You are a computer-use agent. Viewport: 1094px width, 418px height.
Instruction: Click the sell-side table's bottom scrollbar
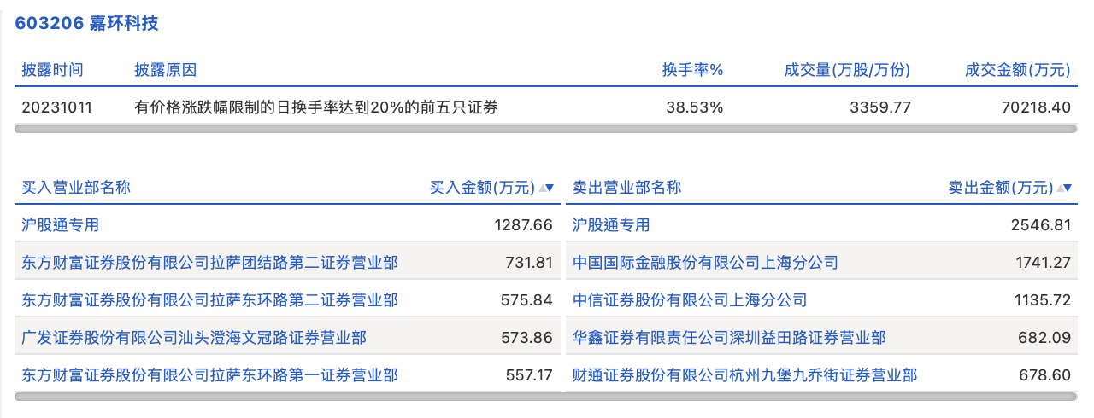click(x=820, y=396)
